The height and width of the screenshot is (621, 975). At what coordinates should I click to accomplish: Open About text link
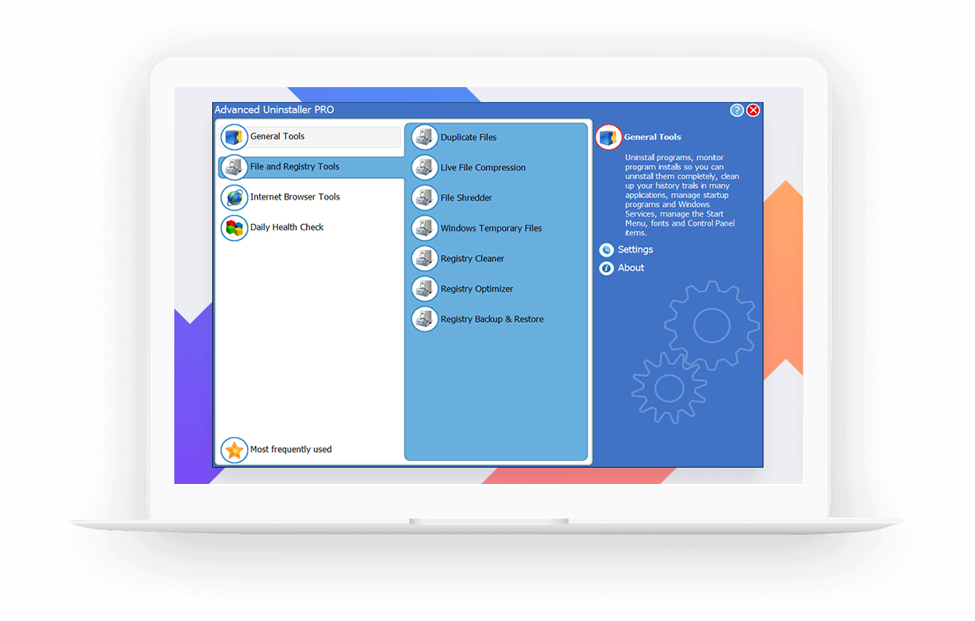[631, 268]
